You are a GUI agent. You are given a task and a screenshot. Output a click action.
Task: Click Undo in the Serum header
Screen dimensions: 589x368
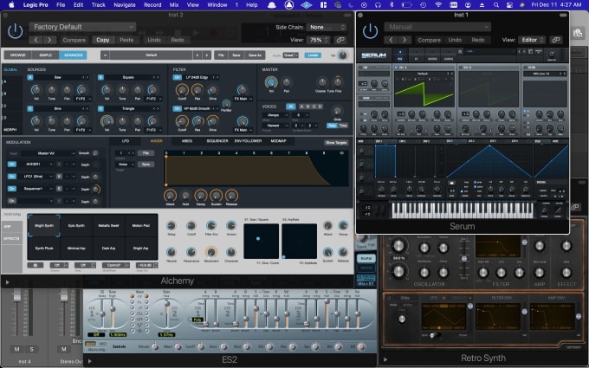(455, 40)
